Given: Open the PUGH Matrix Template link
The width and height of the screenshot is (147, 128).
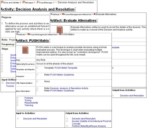Looking at the screenshot, I should [x=66, y=68].
